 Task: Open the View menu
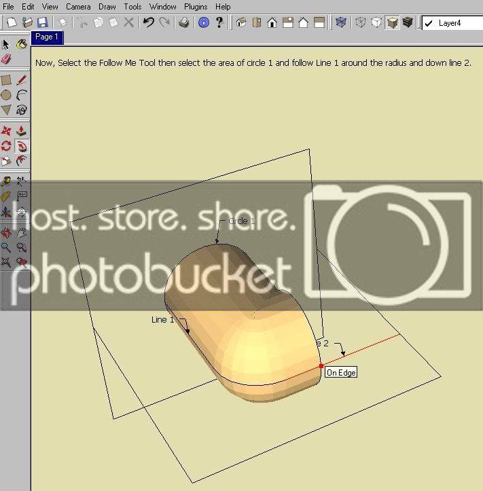50,7
